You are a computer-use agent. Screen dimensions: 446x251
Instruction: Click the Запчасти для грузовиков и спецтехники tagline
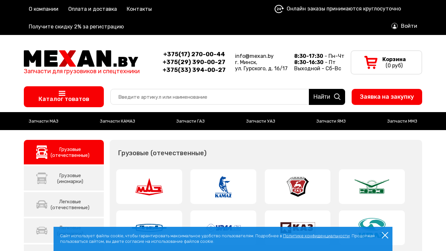[x=82, y=71]
